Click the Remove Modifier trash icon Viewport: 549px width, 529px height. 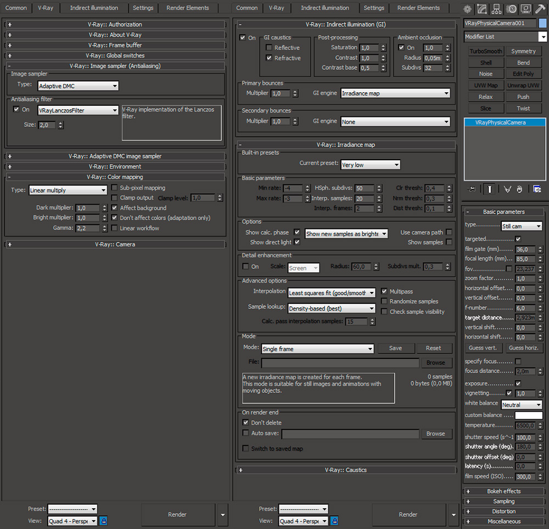point(520,189)
